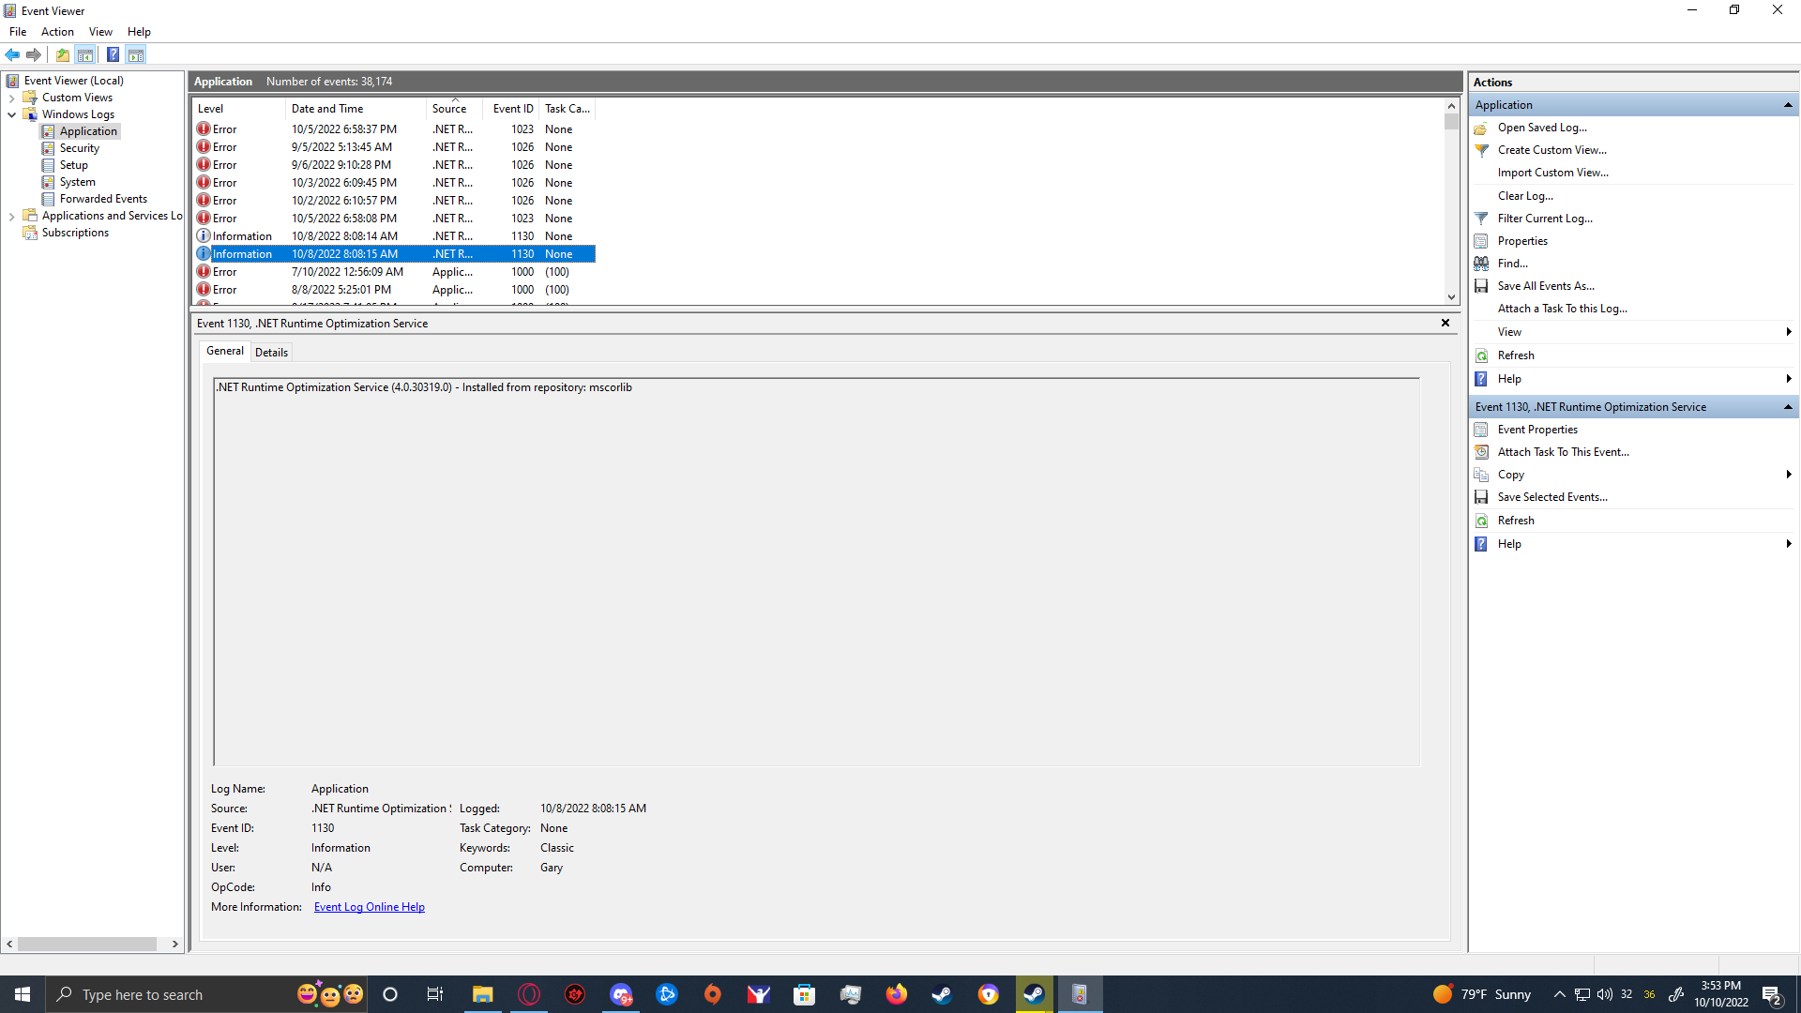Click the Filter Current Log funnel icon
This screenshot has width=1801, height=1013.
(1481, 219)
